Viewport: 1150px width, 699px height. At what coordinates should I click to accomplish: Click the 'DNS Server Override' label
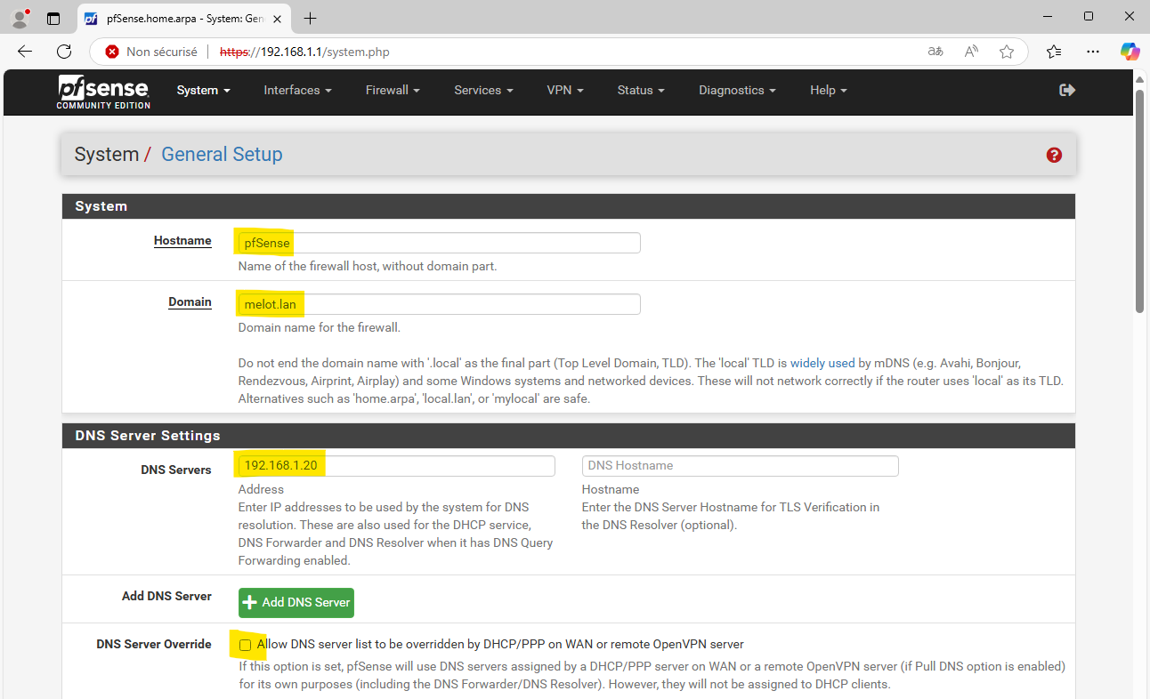click(x=154, y=644)
